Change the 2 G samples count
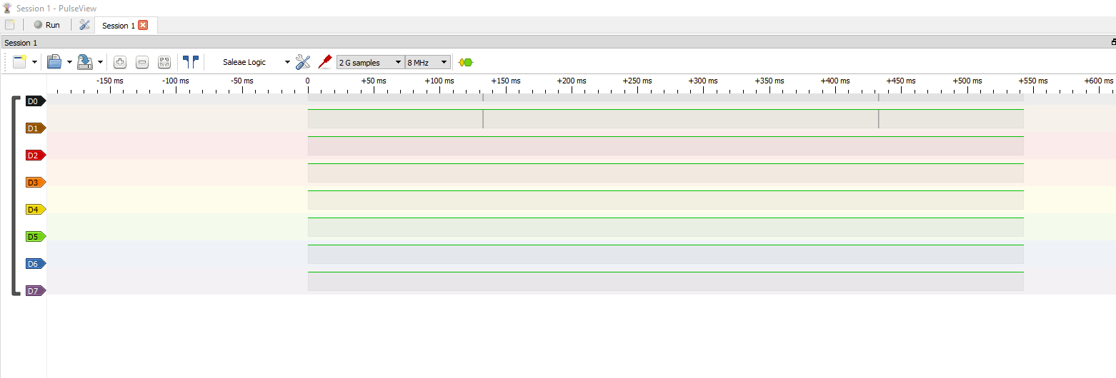Image resolution: width=1116 pixels, height=378 pixels. click(370, 62)
